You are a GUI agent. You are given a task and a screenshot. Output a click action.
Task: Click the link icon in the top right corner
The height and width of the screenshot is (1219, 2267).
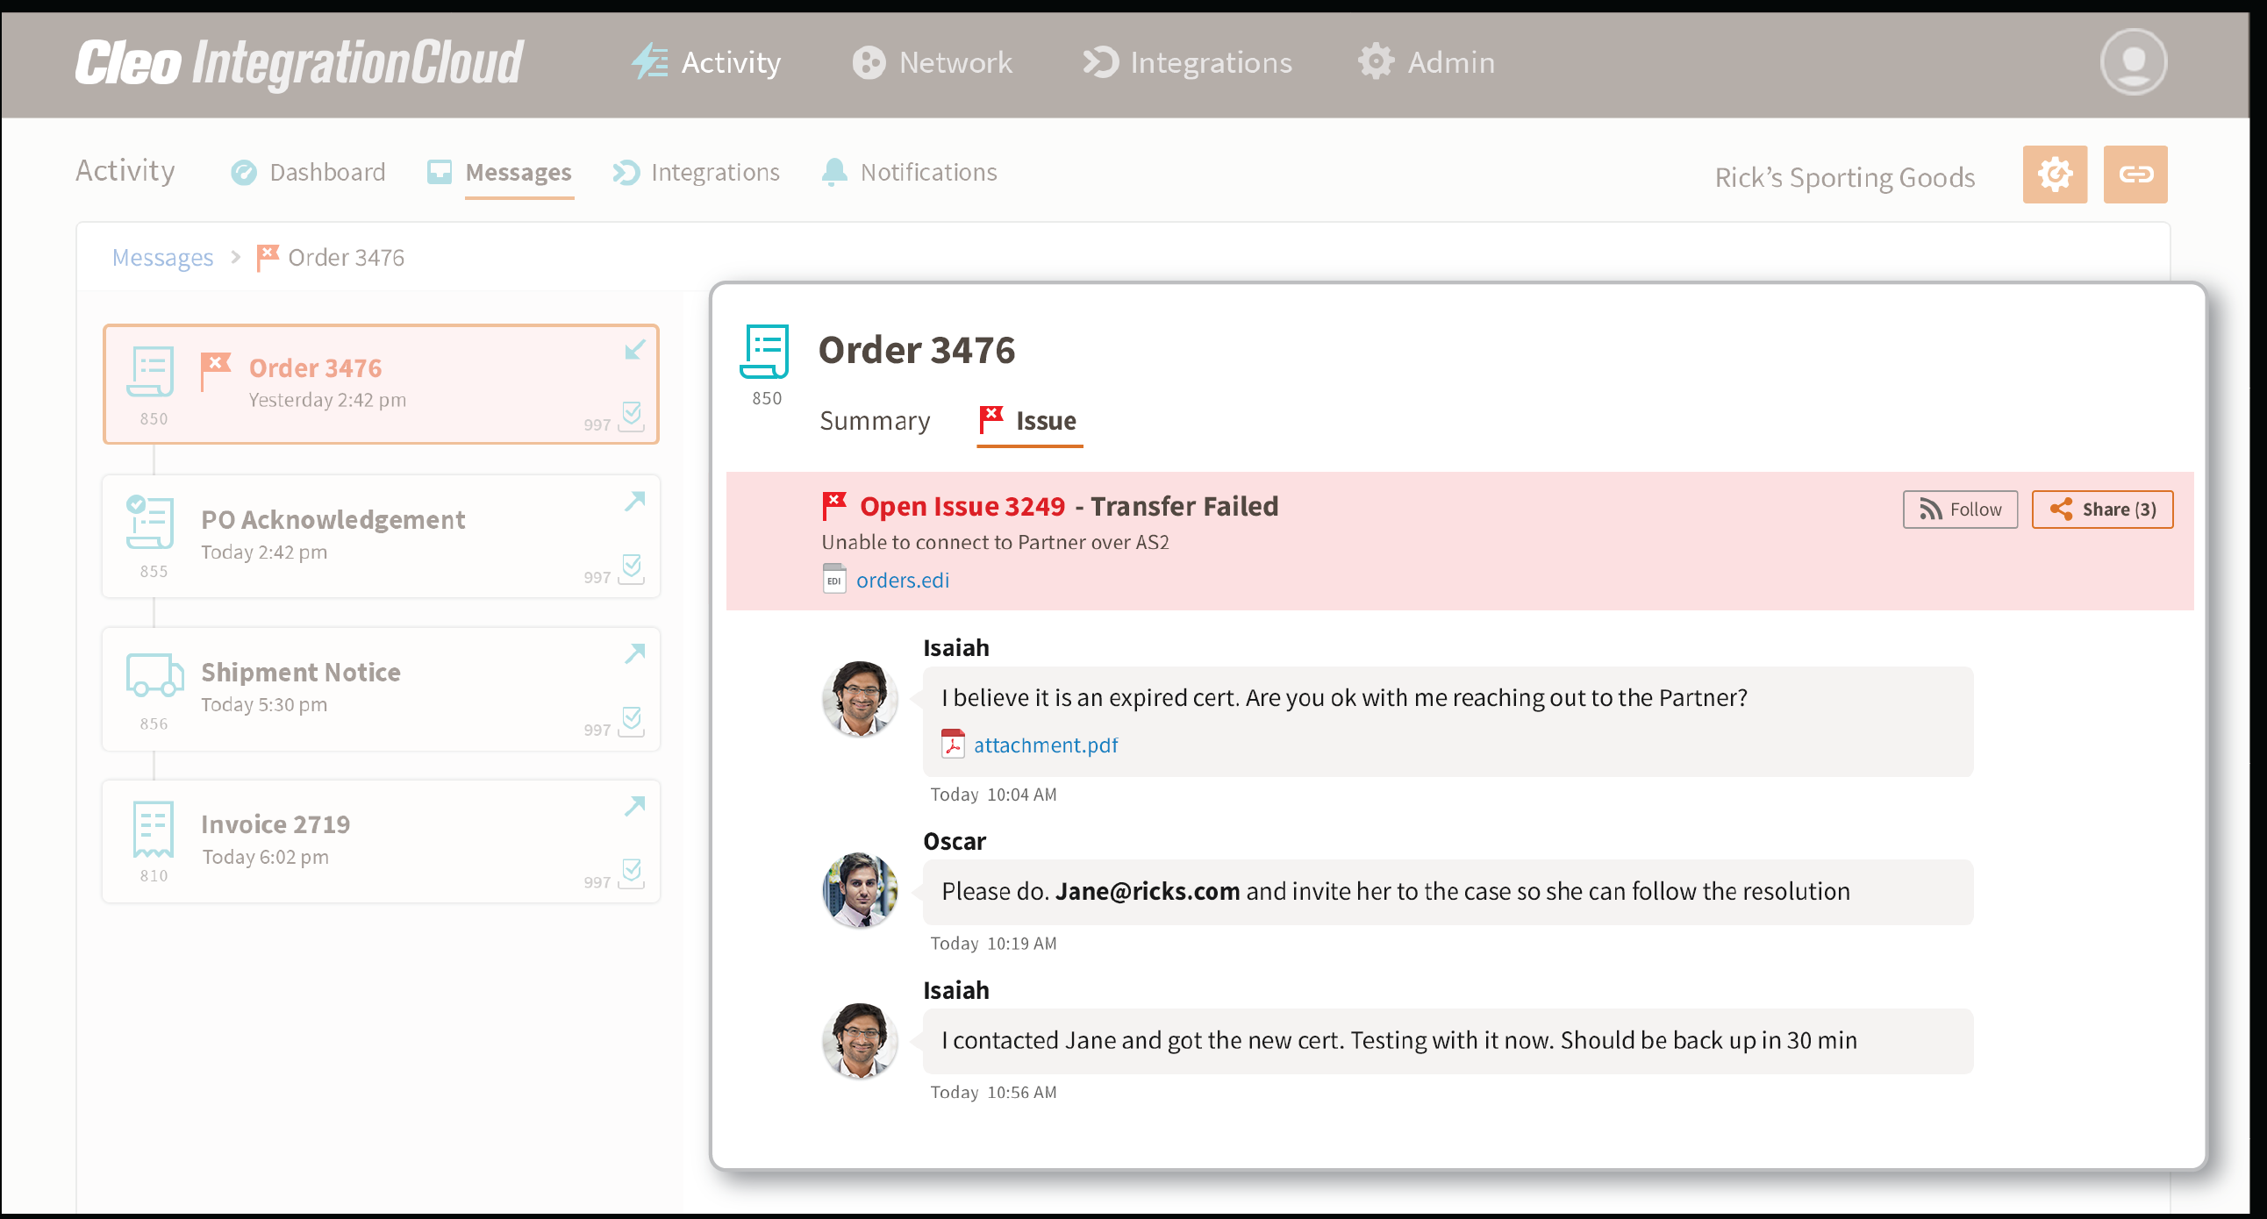(2135, 175)
